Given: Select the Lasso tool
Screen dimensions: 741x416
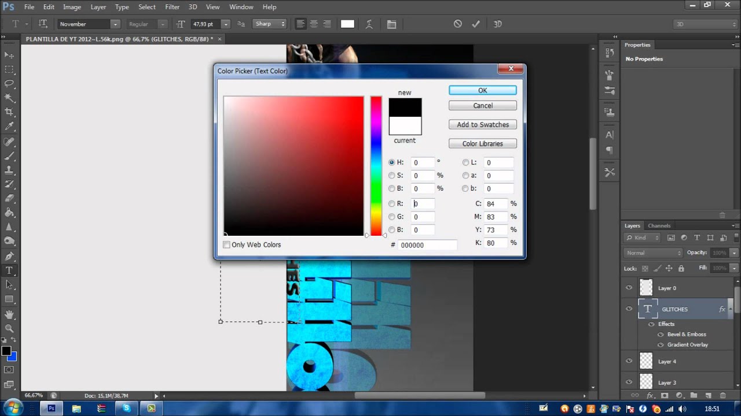Looking at the screenshot, I should coord(9,83).
